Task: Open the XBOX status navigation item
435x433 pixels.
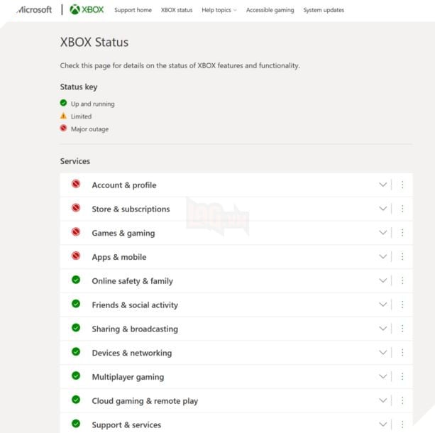Action: (x=177, y=10)
